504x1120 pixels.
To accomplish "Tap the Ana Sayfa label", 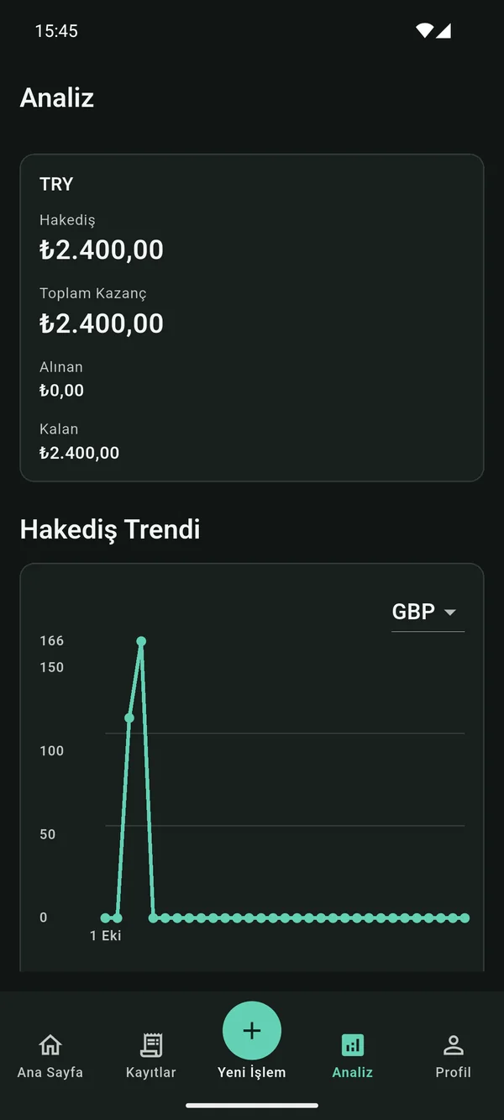I will pos(50,1072).
